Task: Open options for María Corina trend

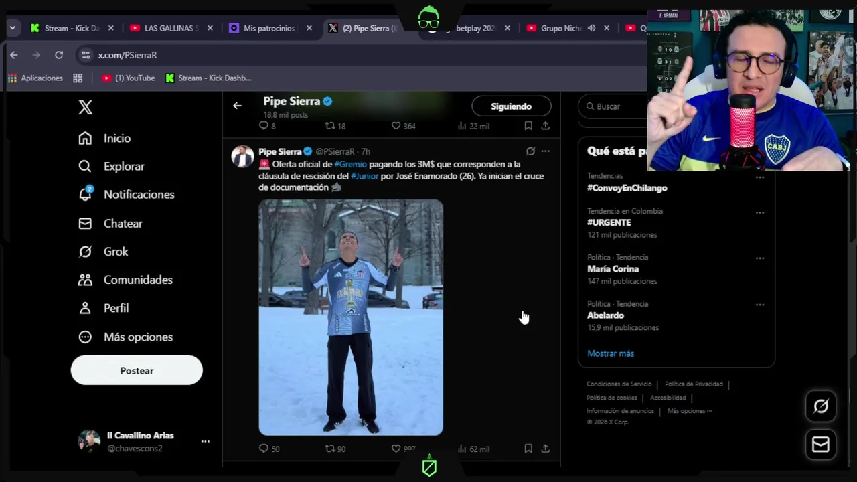Action: pos(760,258)
